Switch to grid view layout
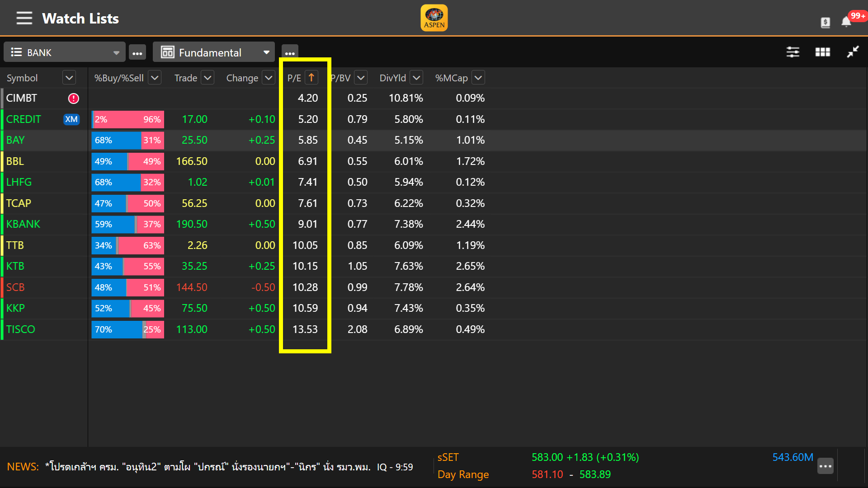Viewport: 868px width, 488px height. pyautogui.click(x=822, y=52)
